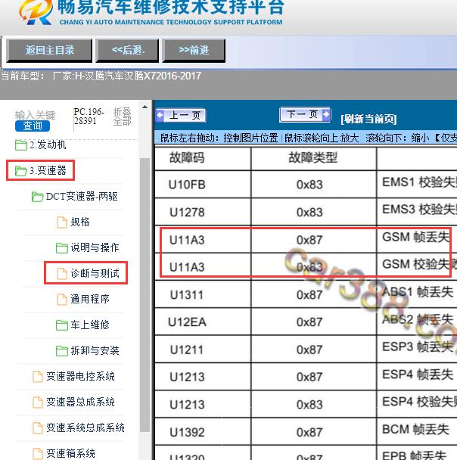Screen dimensions: 457x460
Task: Select the U11A3 cell with type 0x87
Action: pyautogui.click(x=203, y=240)
